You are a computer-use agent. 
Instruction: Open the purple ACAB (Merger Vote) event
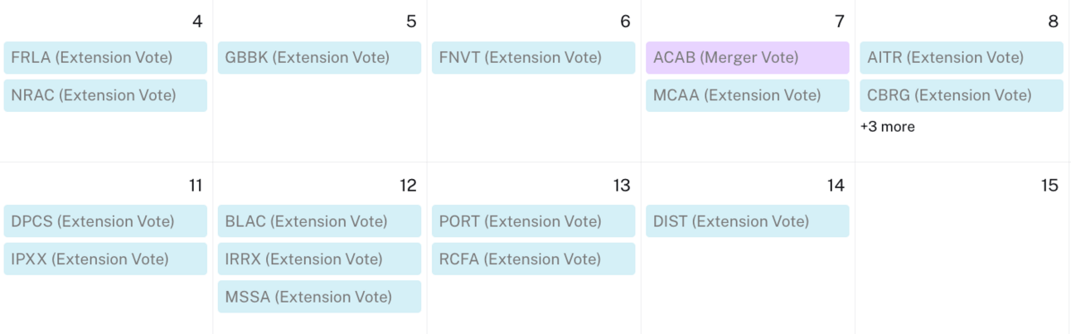pos(748,58)
